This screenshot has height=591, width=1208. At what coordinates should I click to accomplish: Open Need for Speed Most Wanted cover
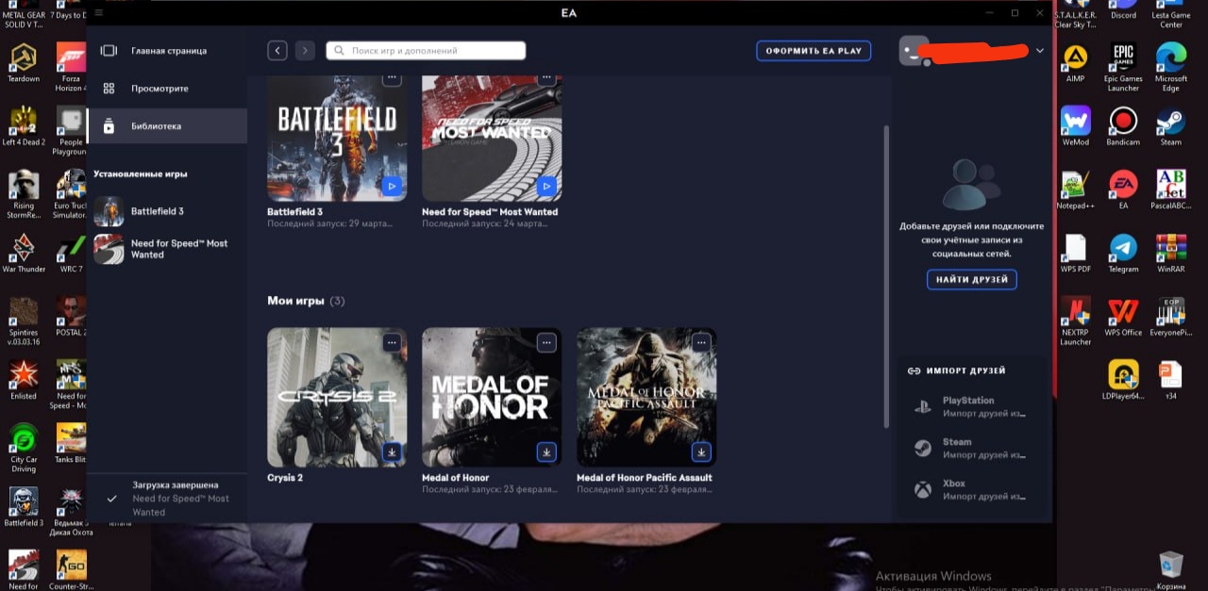click(x=492, y=139)
